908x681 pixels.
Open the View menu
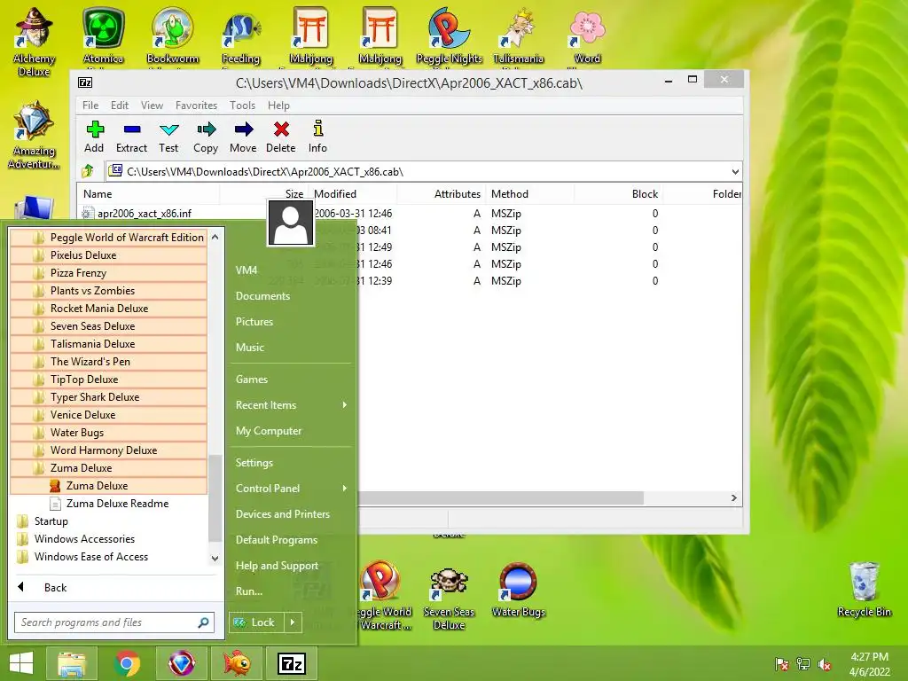tap(152, 106)
